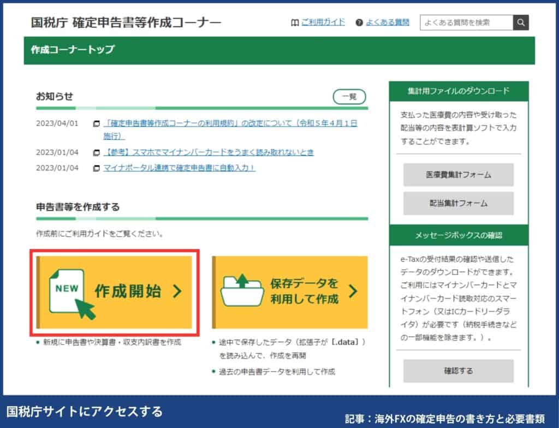Click 新規に申告書や決算書・収支内訳書を作成 text
Image resolution: width=559 pixels, height=428 pixels.
tap(112, 342)
